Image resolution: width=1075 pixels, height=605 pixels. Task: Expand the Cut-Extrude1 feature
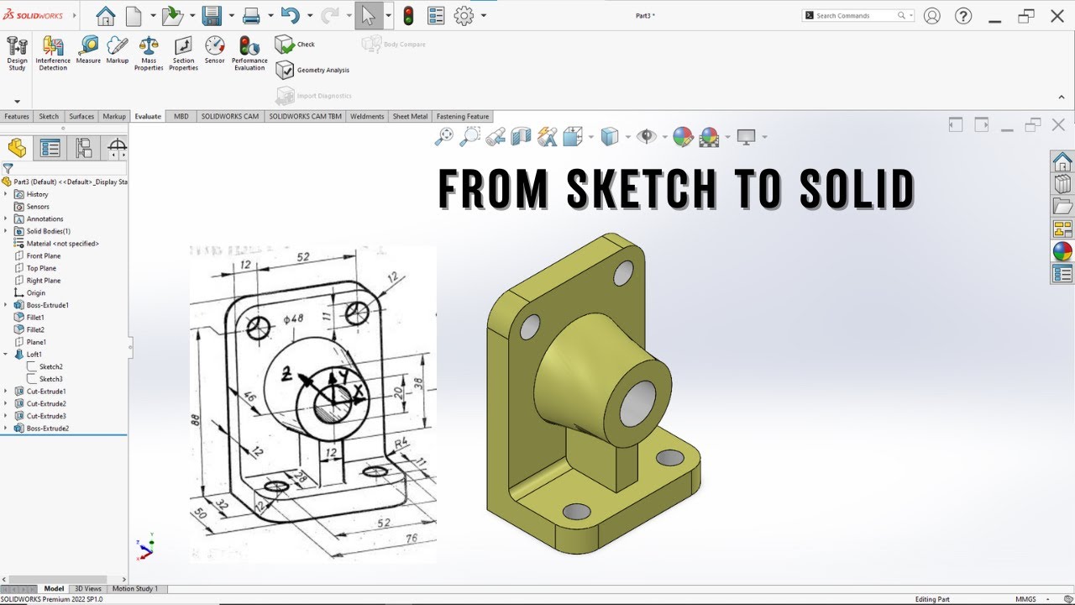pyautogui.click(x=6, y=392)
